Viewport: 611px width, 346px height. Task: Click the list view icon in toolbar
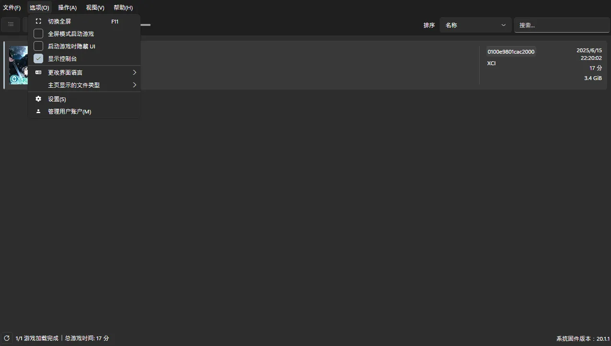tap(11, 24)
